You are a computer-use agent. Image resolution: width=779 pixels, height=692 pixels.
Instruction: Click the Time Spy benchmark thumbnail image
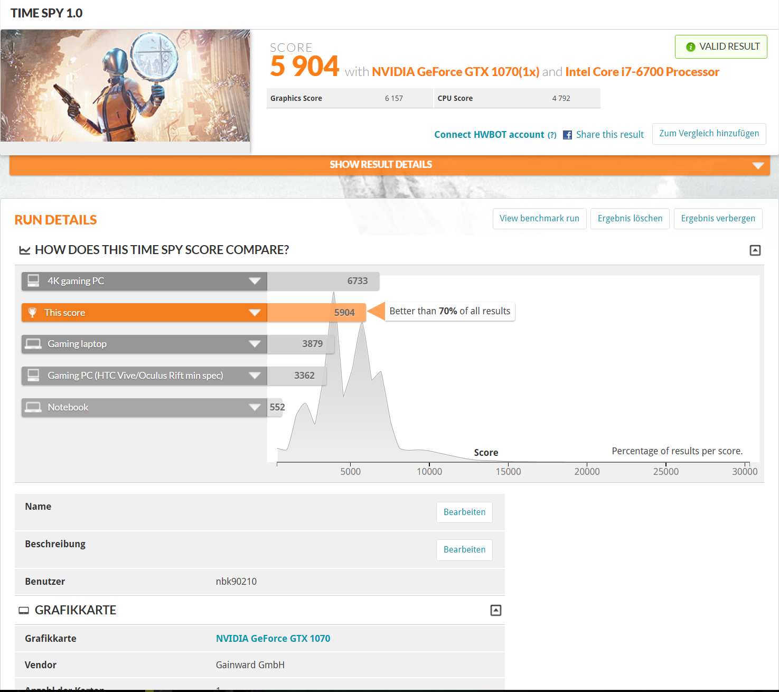tap(125, 86)
